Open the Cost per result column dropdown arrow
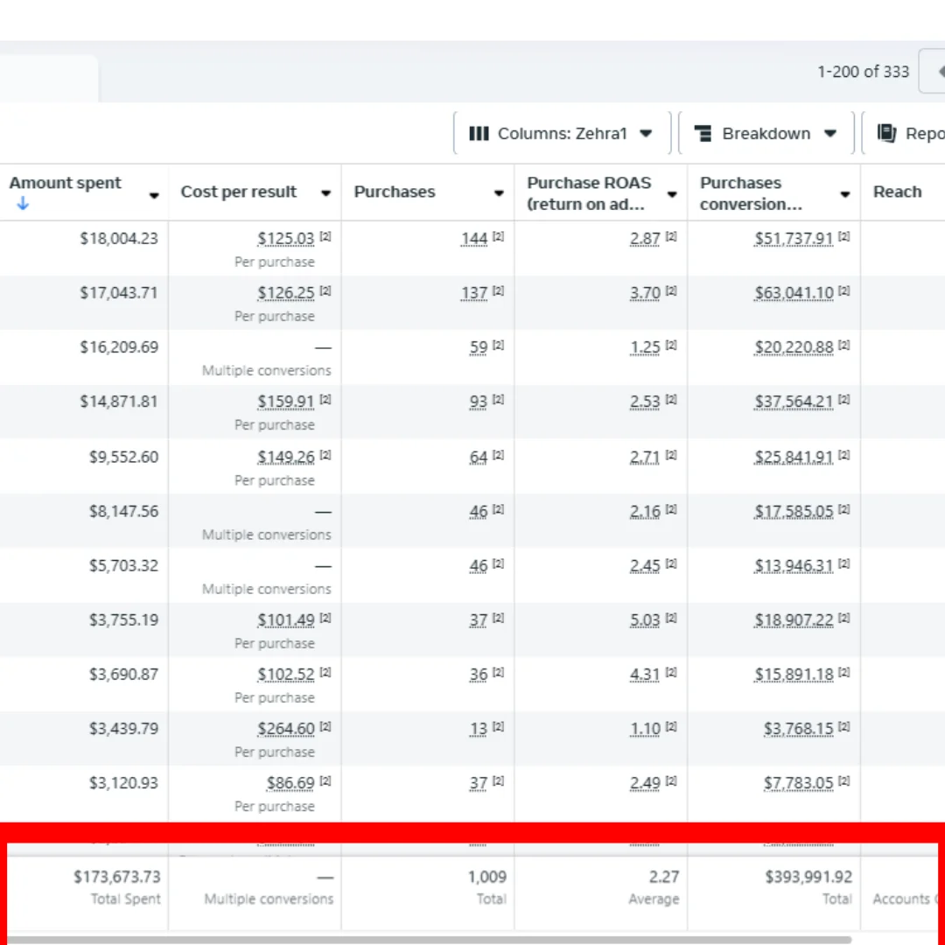 click(x=325, y=193)
